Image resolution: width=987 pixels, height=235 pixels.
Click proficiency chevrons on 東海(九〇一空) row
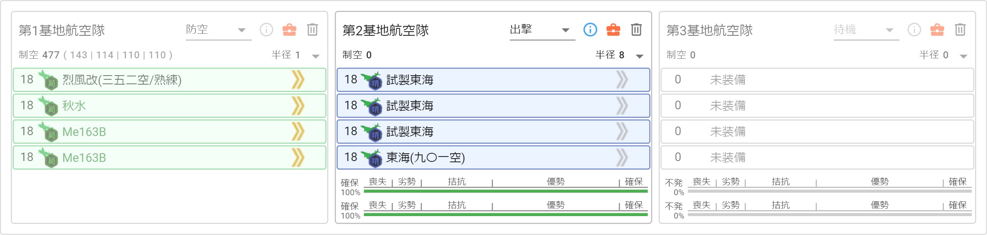point(622,157)
